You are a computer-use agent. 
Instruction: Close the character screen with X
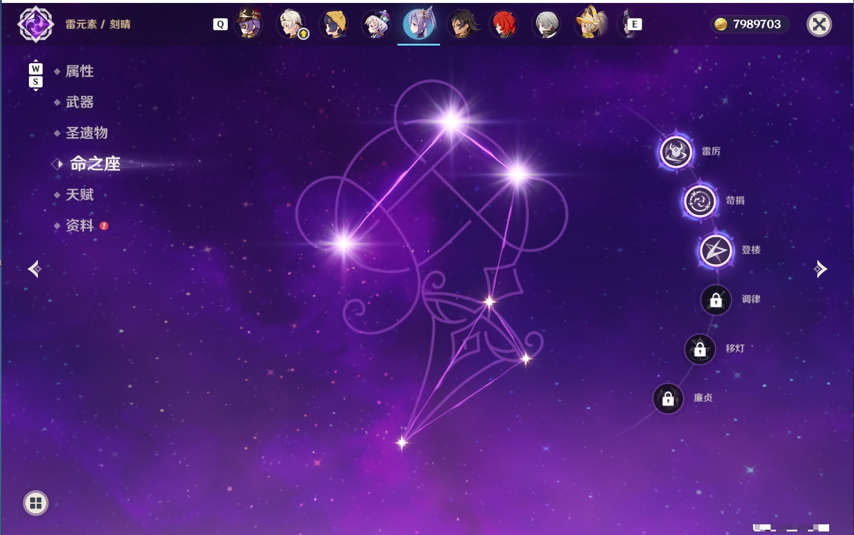point(819,24)
